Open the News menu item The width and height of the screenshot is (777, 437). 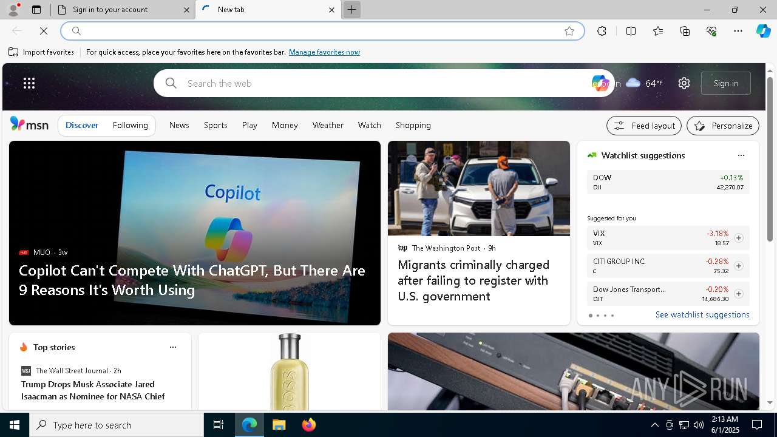click(179, 125)
